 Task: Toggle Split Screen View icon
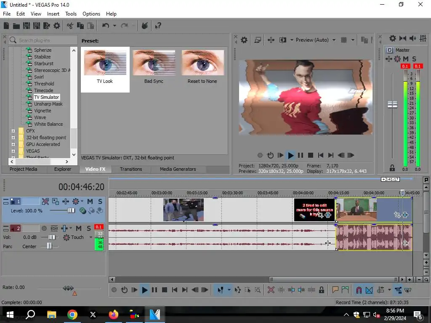(x=282, y=40)
